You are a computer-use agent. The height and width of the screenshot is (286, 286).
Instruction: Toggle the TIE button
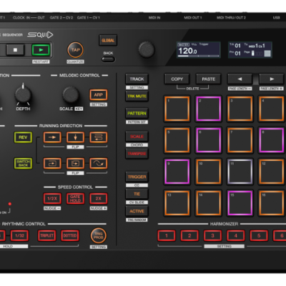137,194
